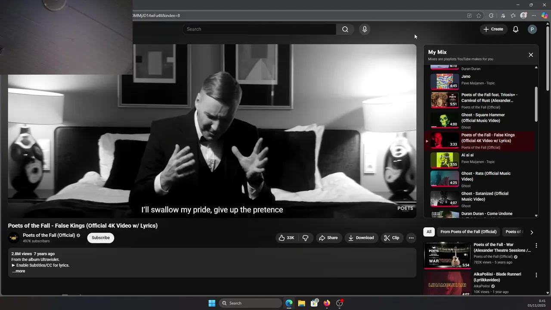This screenshot has width=551, height=310.
Task: Play Carnival of Rust playlist item
Action: click(x=480, y=100)
